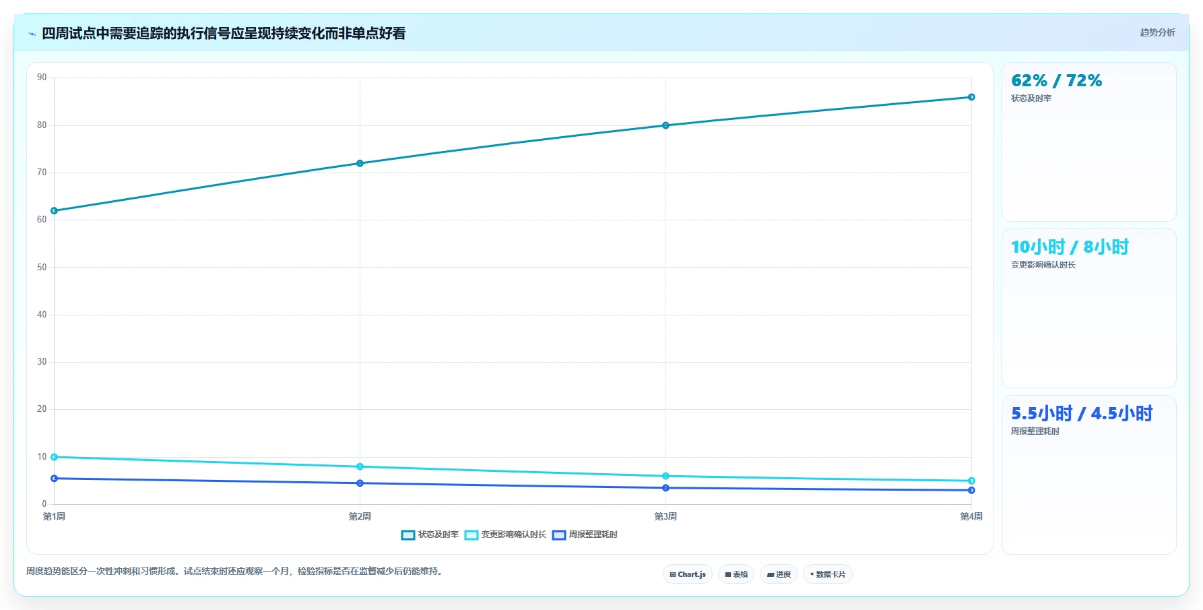
Task: Toggle the 状态及时率 legend color swatch
Action: tap(408, 535)
